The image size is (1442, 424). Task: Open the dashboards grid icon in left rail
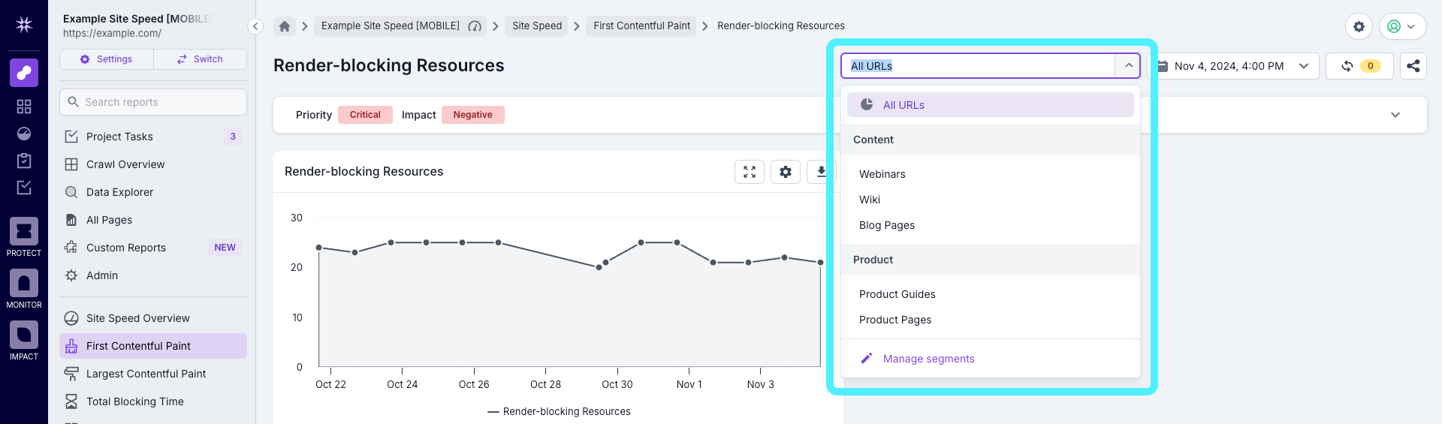[x=24, y=107]
